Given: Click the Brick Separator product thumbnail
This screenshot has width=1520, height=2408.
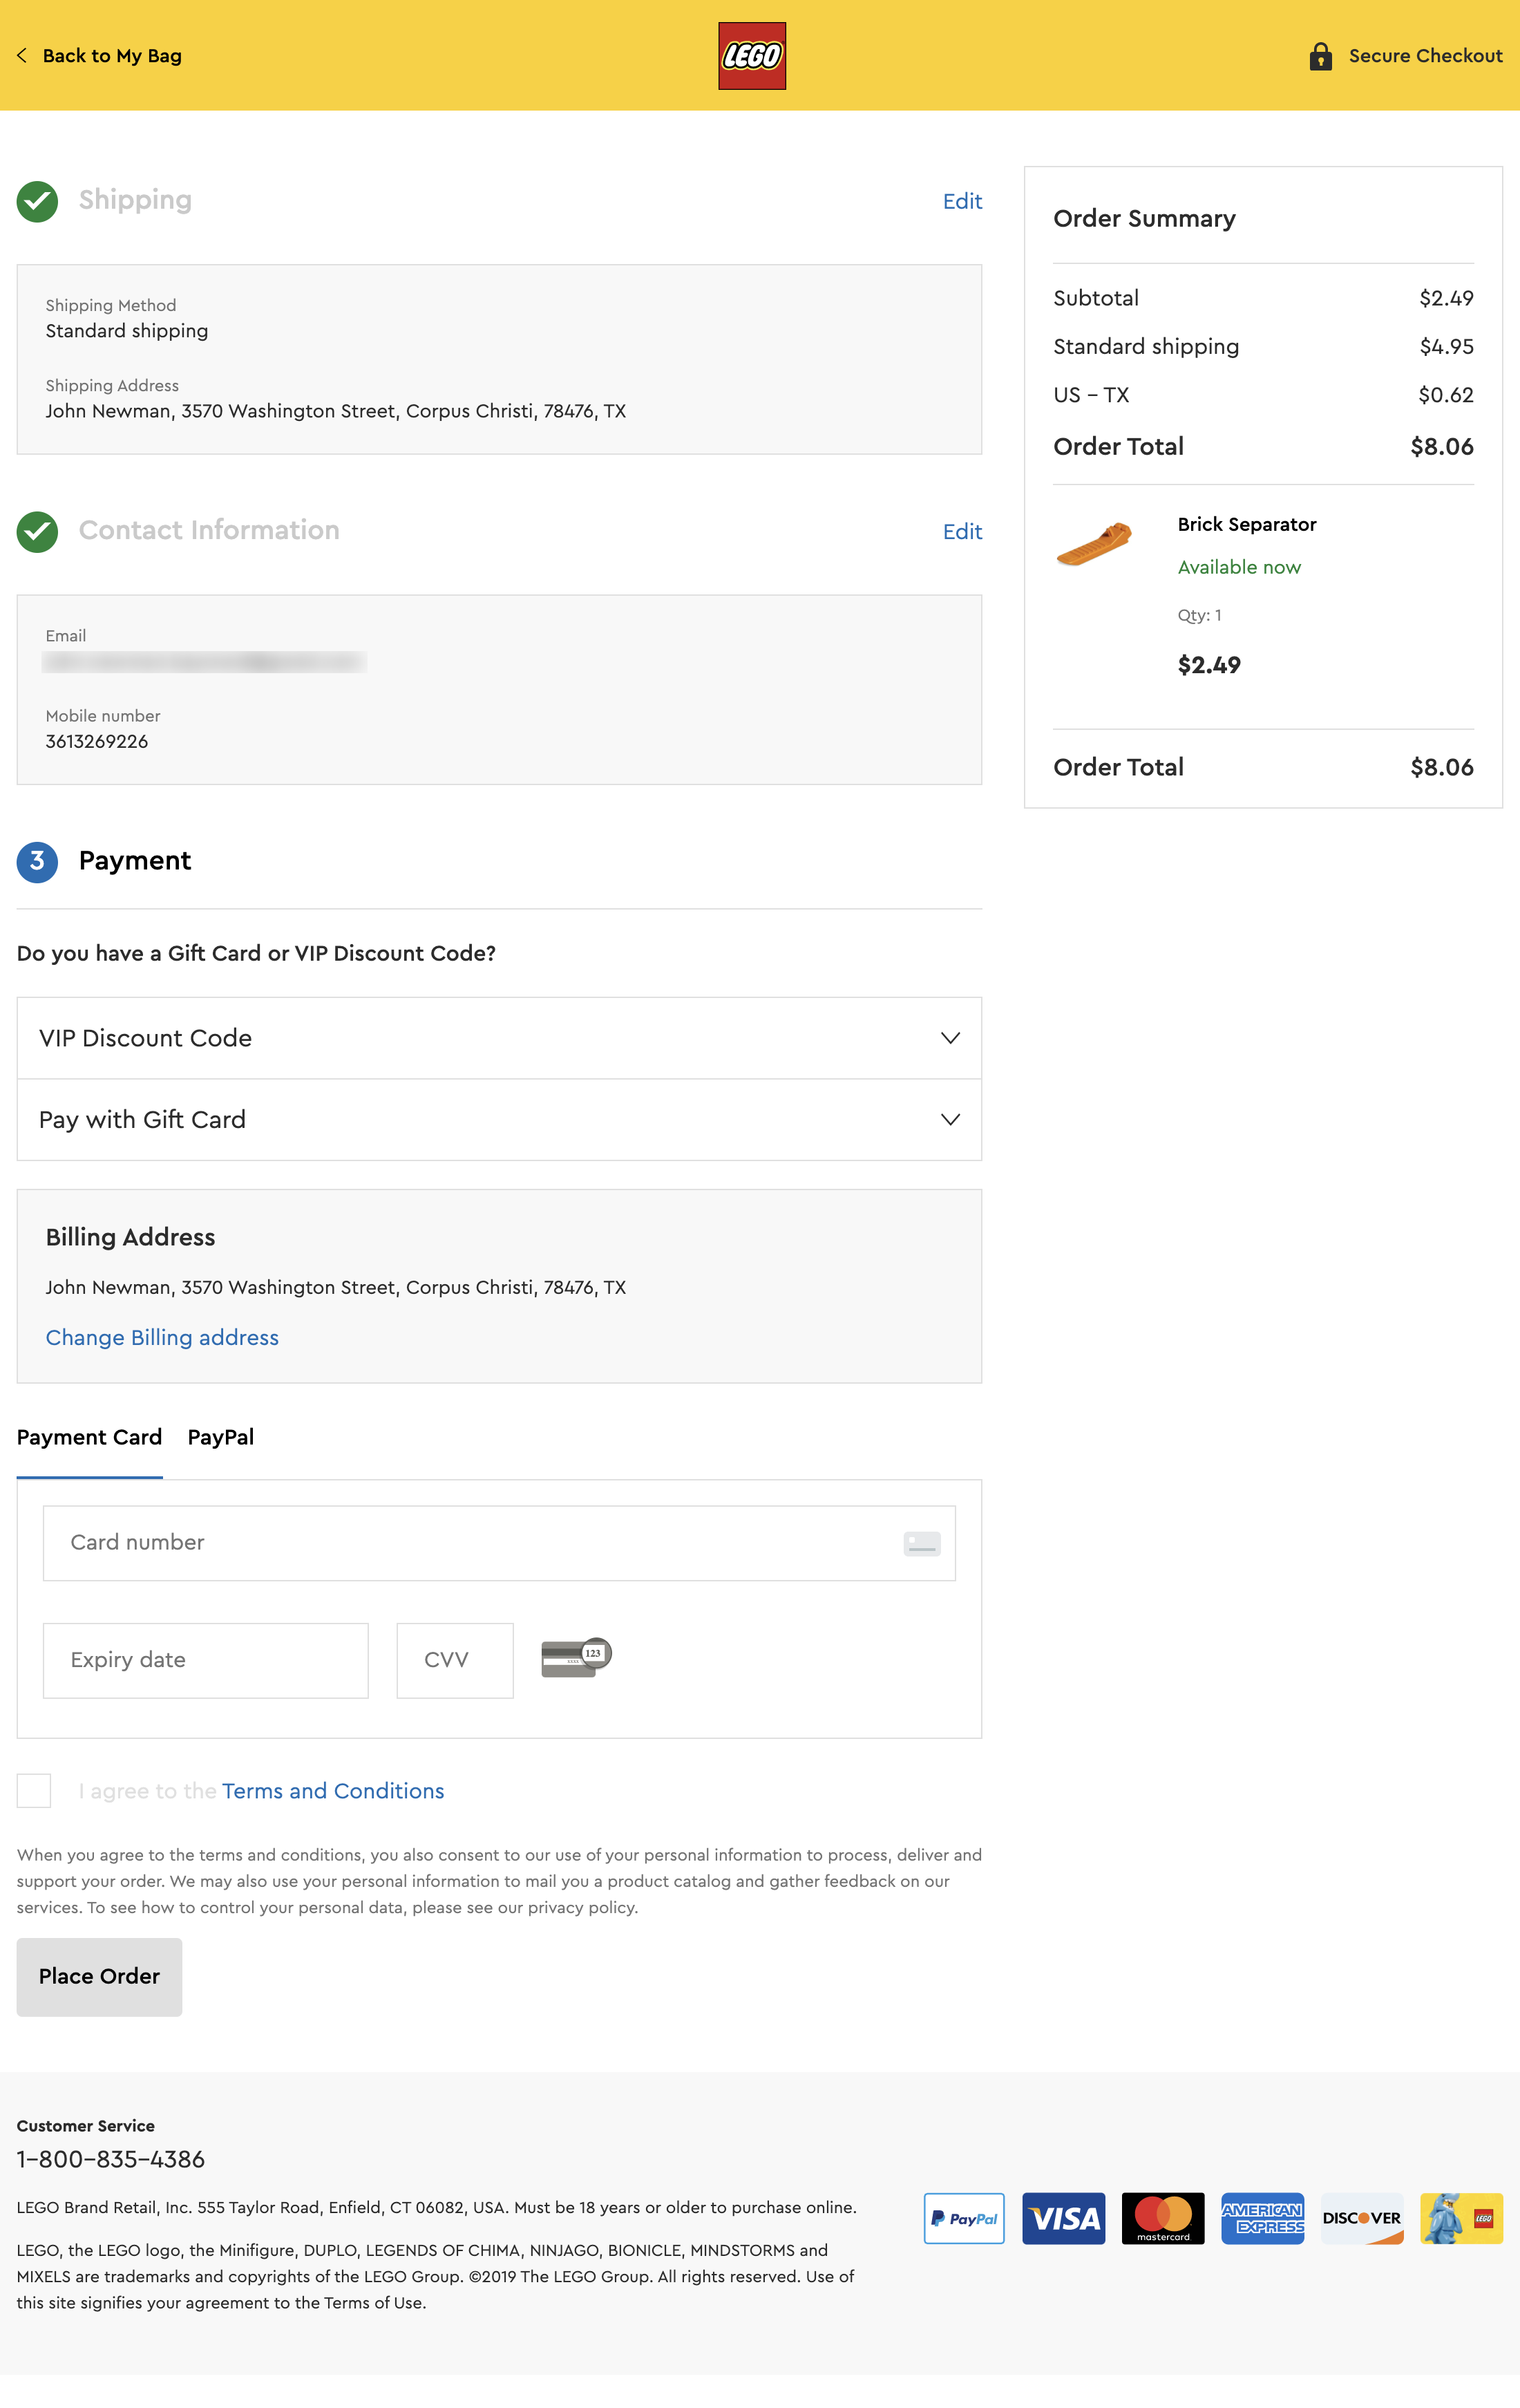Looking at the screenshot, I should (1094, 545).
